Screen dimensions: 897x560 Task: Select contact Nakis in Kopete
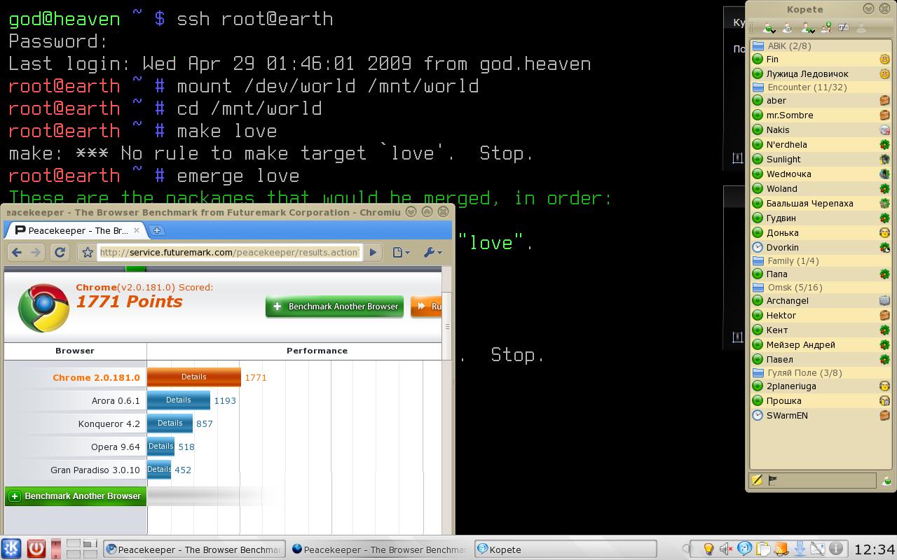coord(821,129)
